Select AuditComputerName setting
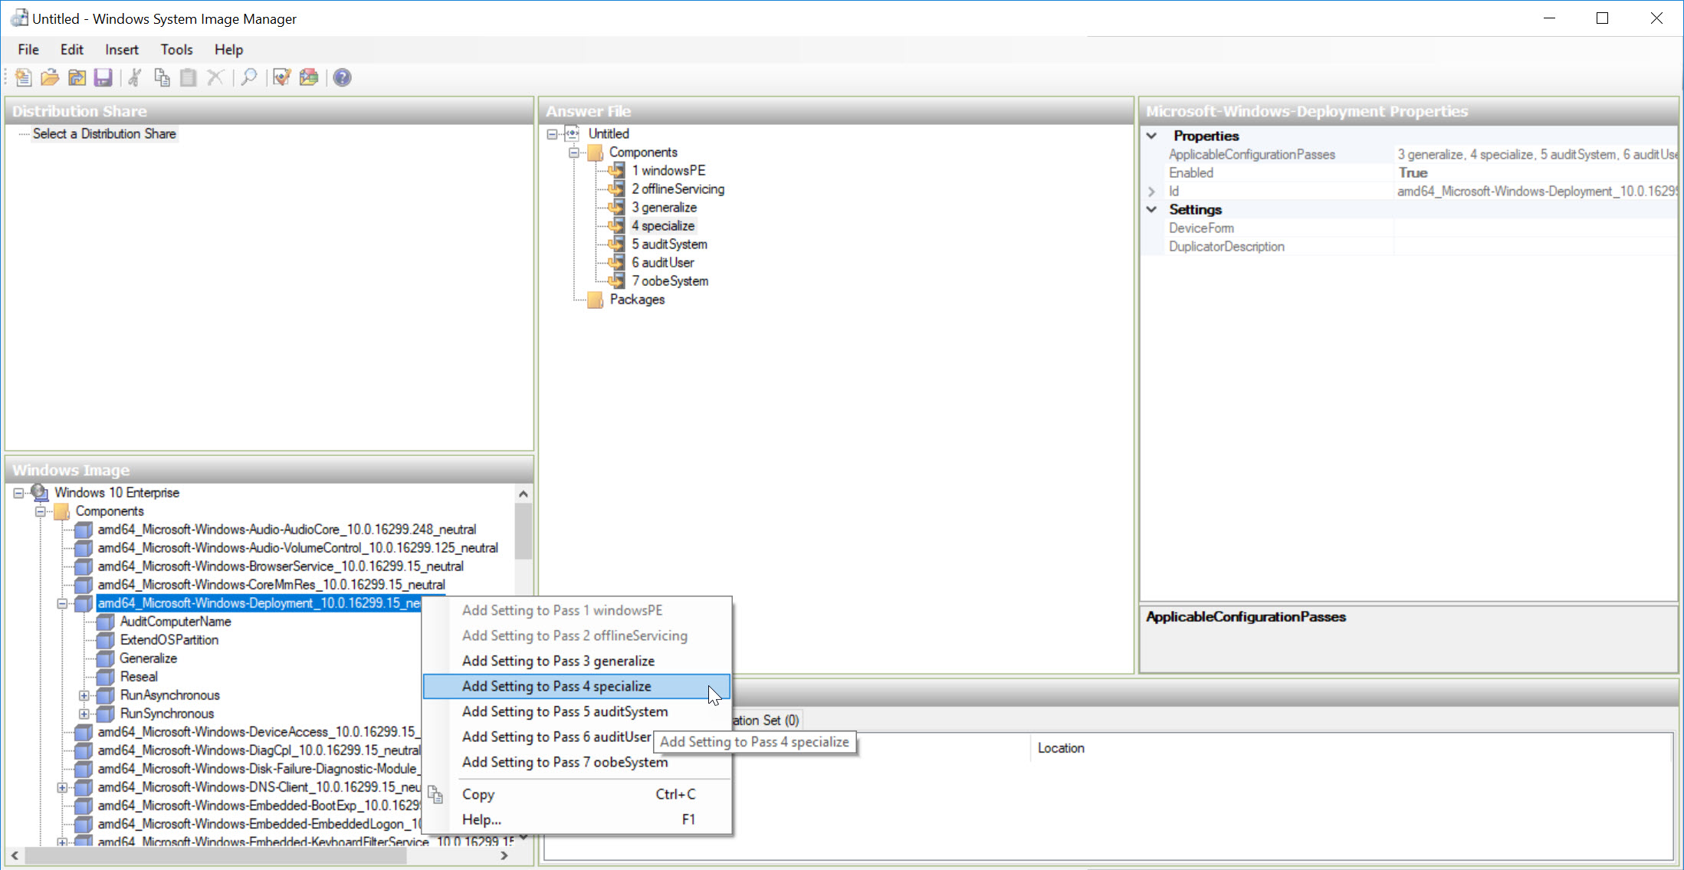Image resolution: width=1684 pixels, height=870 pixels. (x=176, y=622)
